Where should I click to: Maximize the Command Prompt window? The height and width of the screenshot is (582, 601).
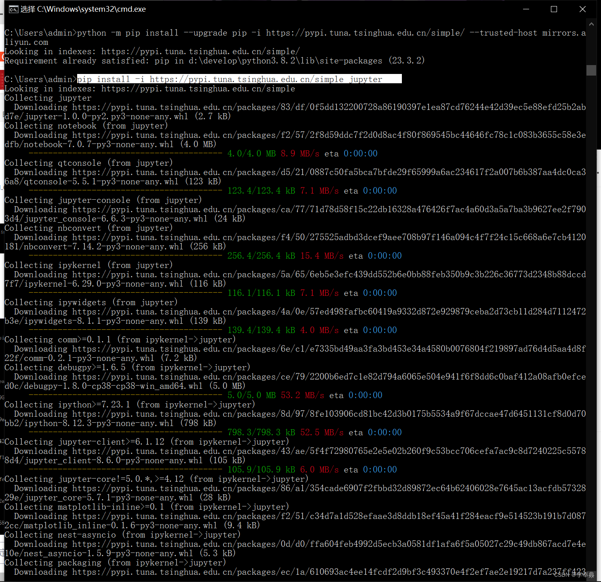pos(554,8)
